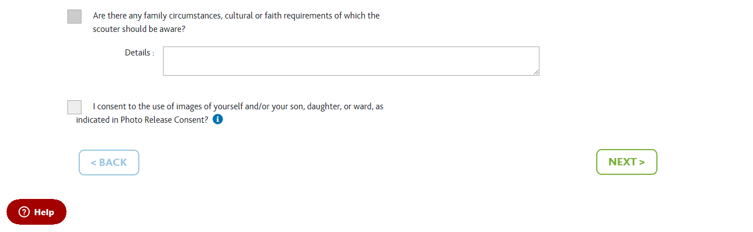753x232 pixels.
Task: Show tooltip via blue circled 'i' icon
Action: point(218,119)
